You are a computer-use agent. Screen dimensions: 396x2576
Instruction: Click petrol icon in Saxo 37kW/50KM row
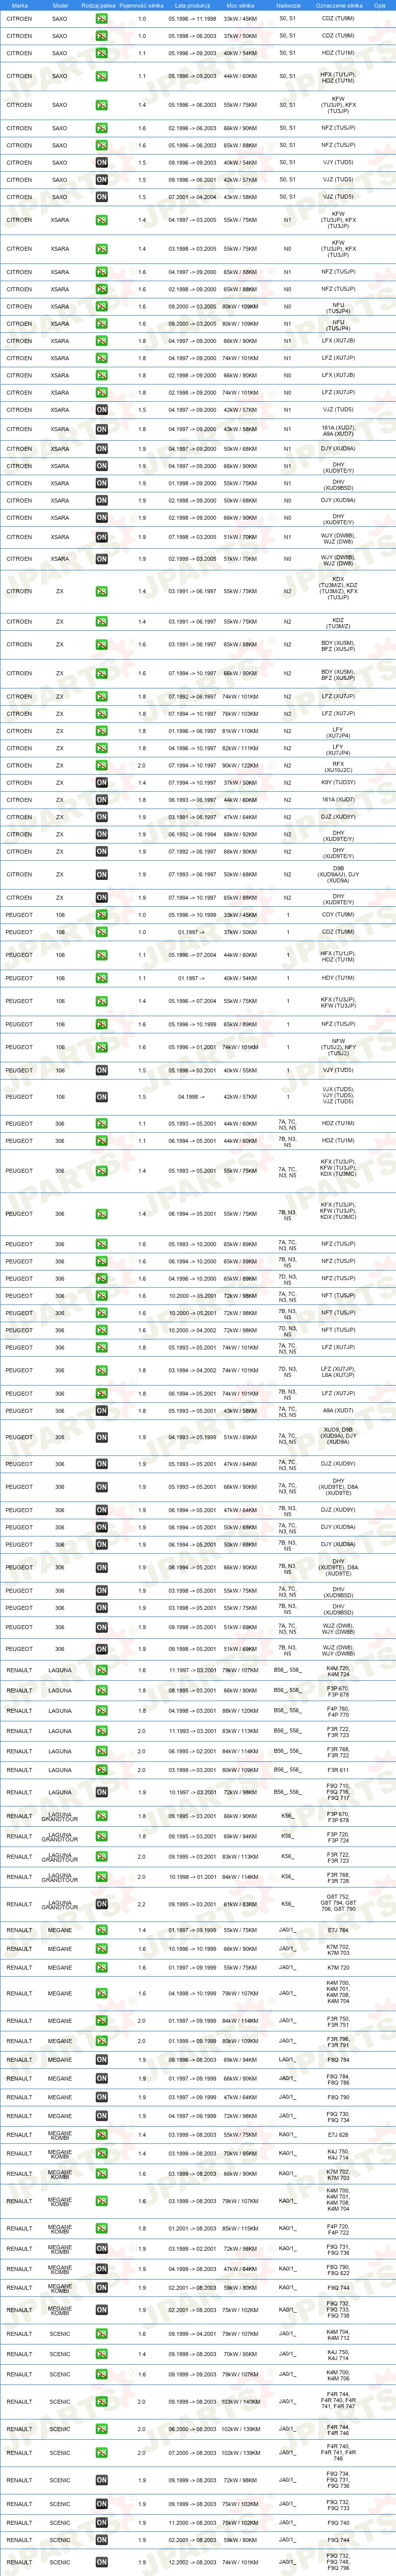[x=101, y=36]
